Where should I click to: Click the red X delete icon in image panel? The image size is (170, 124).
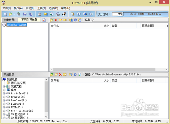point(56,20)
